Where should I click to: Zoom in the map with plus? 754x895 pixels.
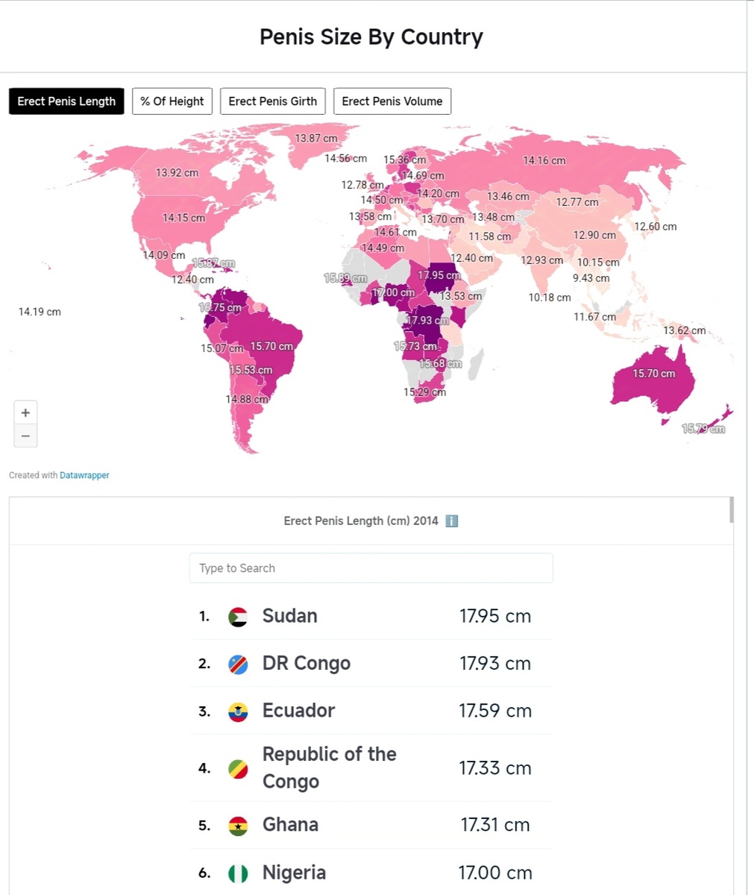tap(25, 412)
